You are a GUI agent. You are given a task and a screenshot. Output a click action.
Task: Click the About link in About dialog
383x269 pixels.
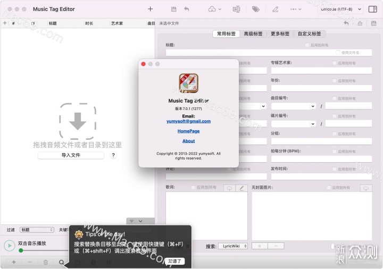pyautogui.click(x=188, y=141)
